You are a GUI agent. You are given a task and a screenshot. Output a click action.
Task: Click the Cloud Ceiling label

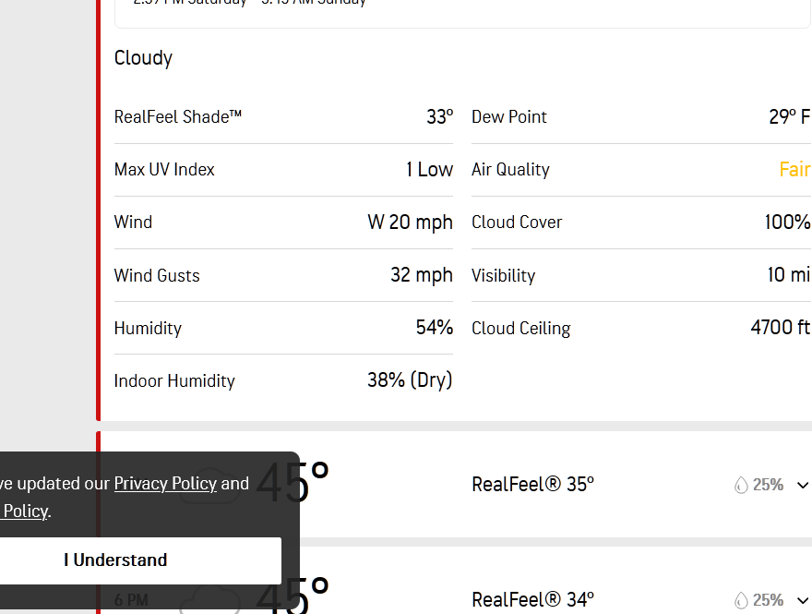pos(521,329)
